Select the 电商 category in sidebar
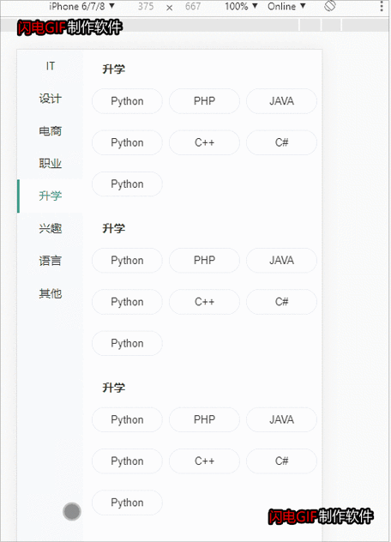 [50, 130]
